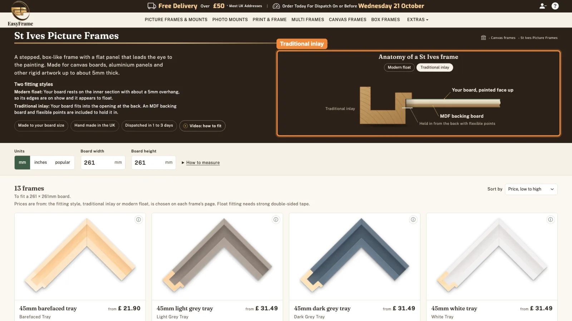This screenshot has height=321, width=572.
Task: Click the home icon in the breadcrumb
Action: pyautogui.click(x=483, y=37)
